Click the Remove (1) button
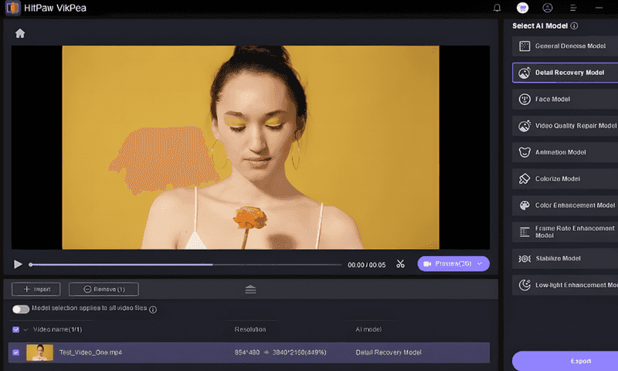Image resolution: width=618 pixels, height=371 pixels. [x=104, y=289]
